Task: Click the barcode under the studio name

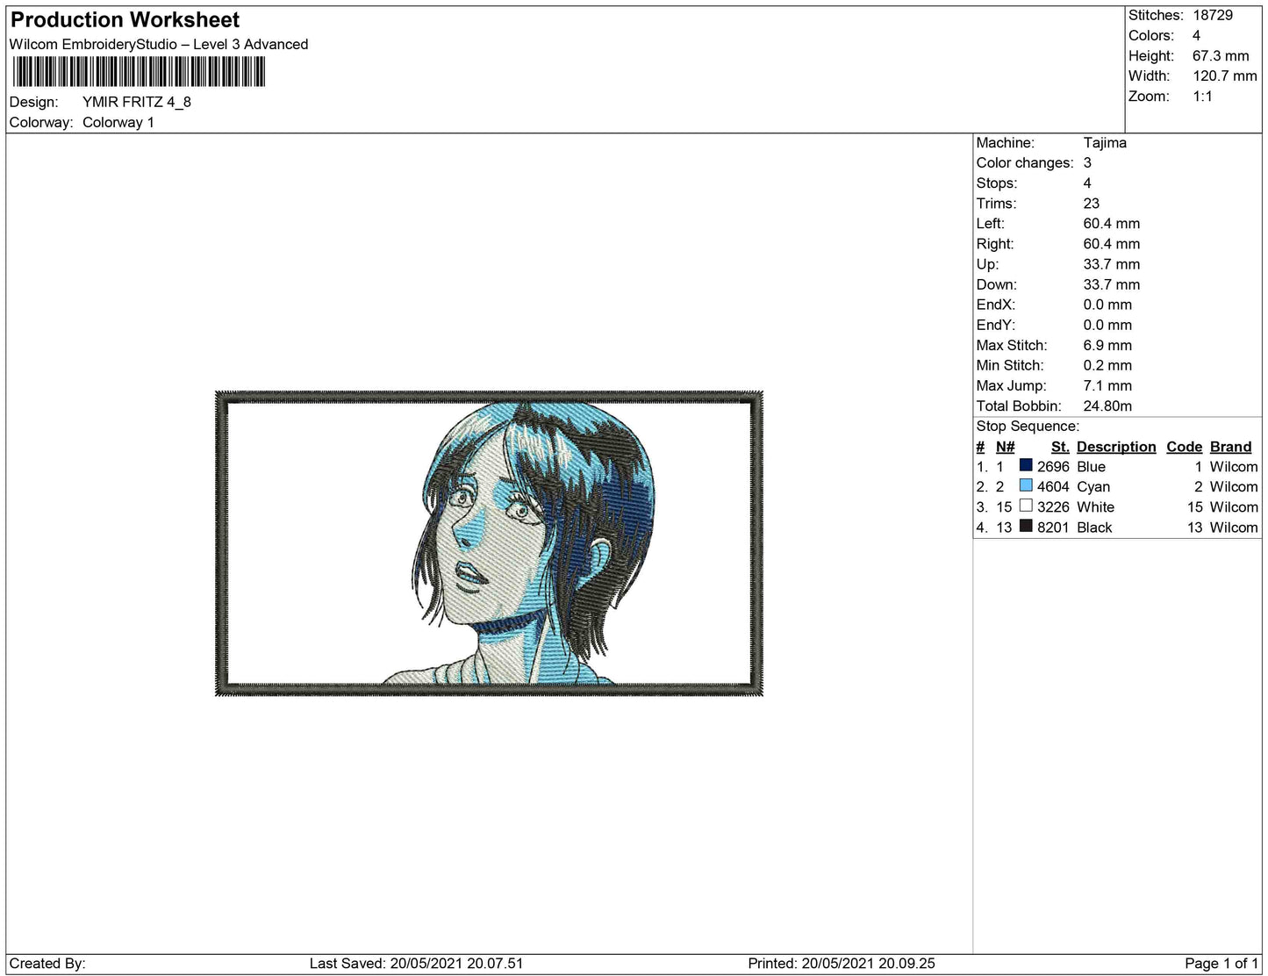Action: [x=138, y=72]
